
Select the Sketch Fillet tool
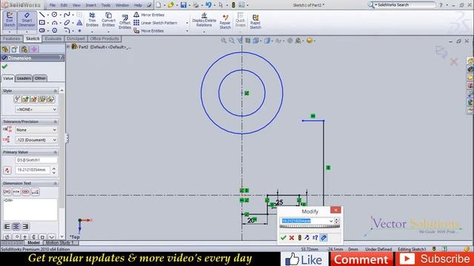[x=67, y=30]
